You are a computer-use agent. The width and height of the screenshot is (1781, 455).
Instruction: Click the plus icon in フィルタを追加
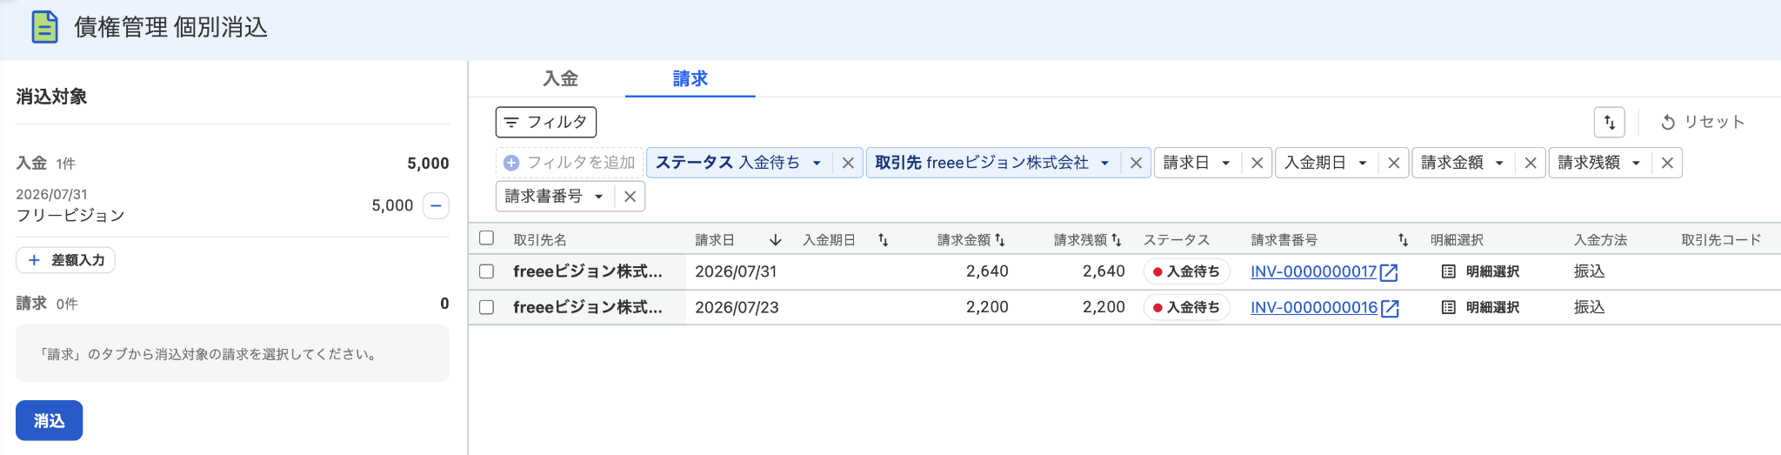[511, 163]
